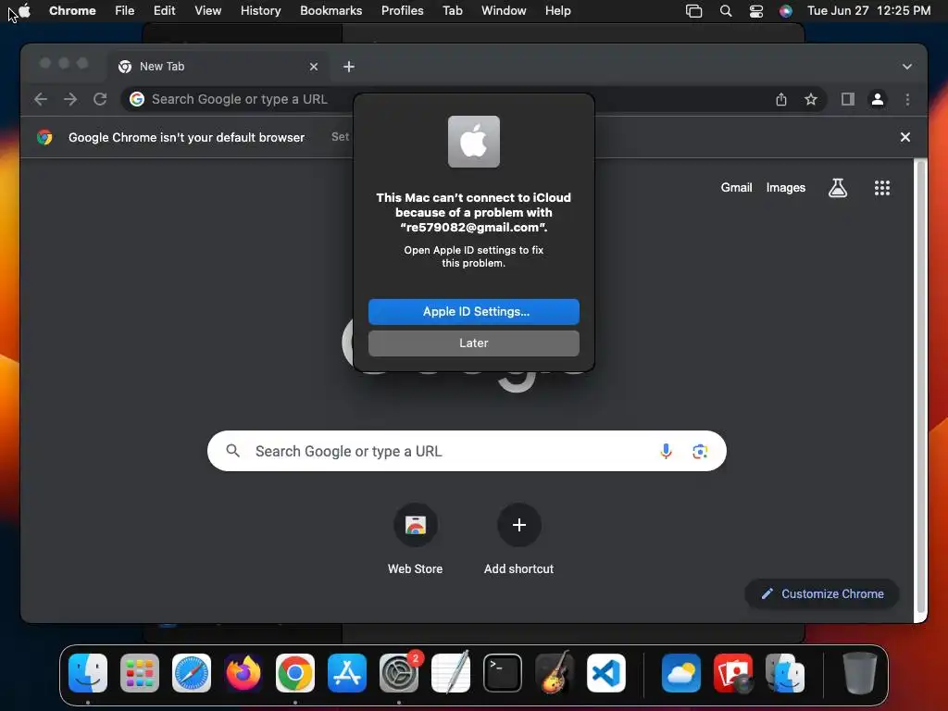Open Spotlight search in menu bar
The image size is (948, 711).
(726, 11)
